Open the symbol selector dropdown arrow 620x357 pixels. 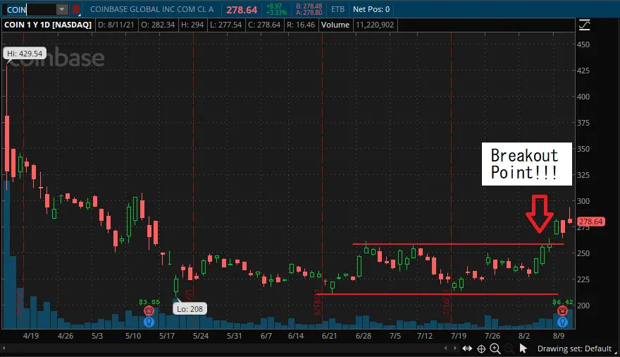coord(62,9)
